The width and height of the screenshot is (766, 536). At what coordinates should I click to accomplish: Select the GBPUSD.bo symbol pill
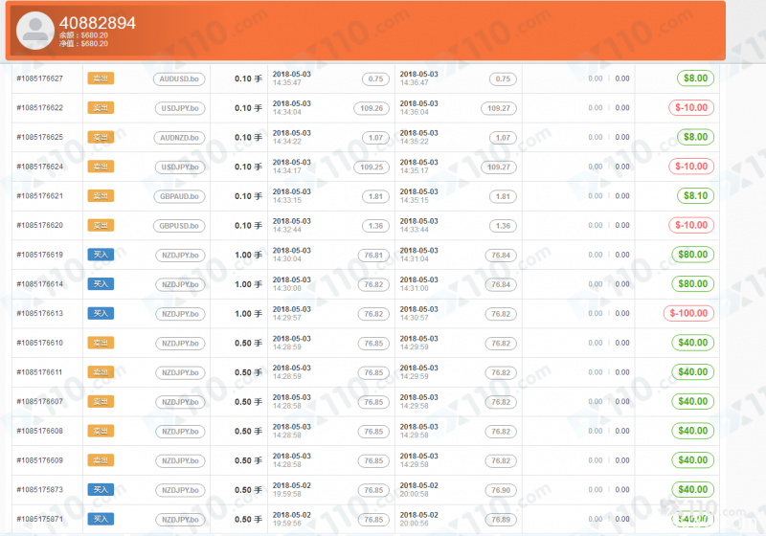(x=179, y=226)
